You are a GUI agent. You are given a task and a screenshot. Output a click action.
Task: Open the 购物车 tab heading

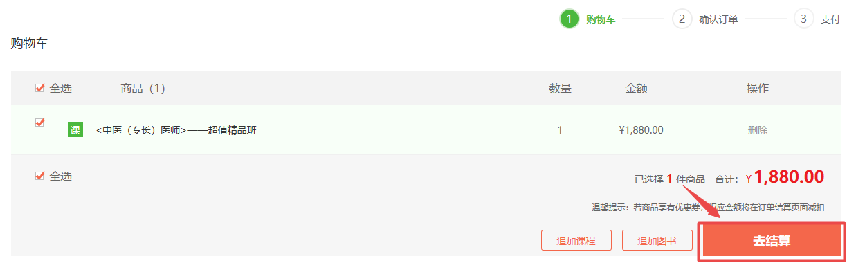[29, 44]
